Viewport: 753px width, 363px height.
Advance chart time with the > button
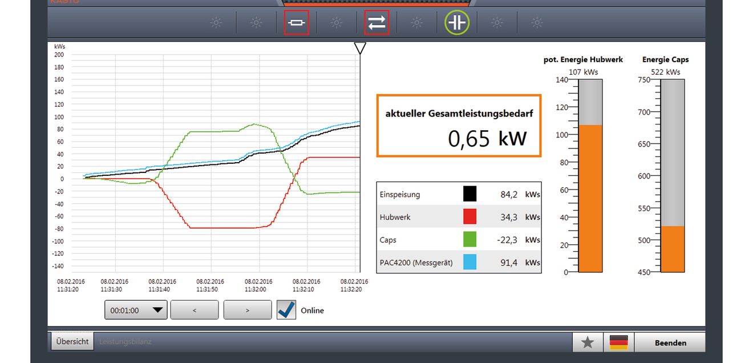click(247, 310)
